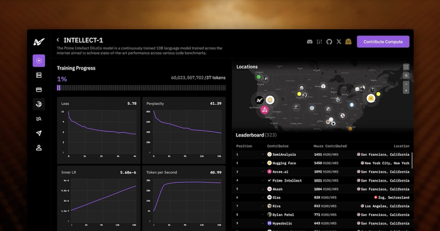Open the credit card billing icon in the sidebar
440x231 pixels.
(39, 90)
